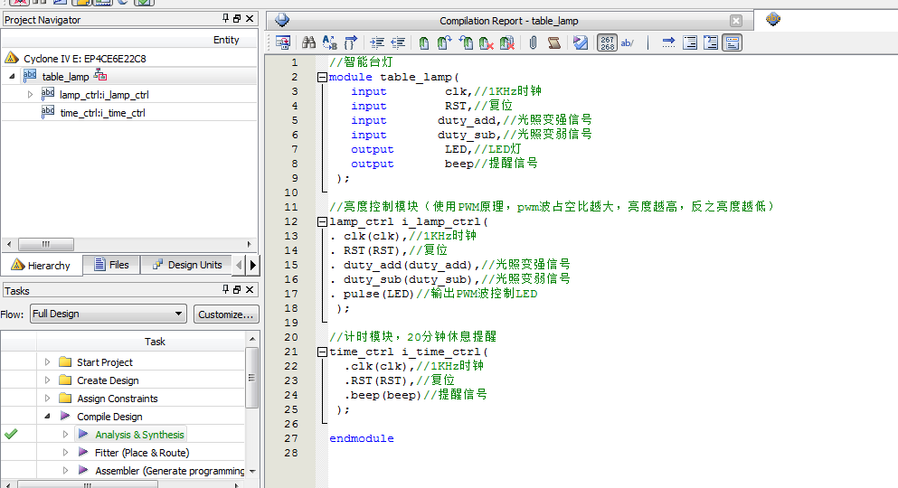Pin the Tasks panel

pos(226,289)
